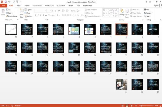162x107 pixels.
Task: Switch to the ANIMATIONS tab
Action: pyautogui.click(x=49, y=6)
